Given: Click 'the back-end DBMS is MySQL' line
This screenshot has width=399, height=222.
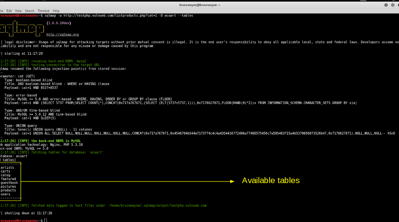Looking at the screenshot, I should click(x=40, y=141).
